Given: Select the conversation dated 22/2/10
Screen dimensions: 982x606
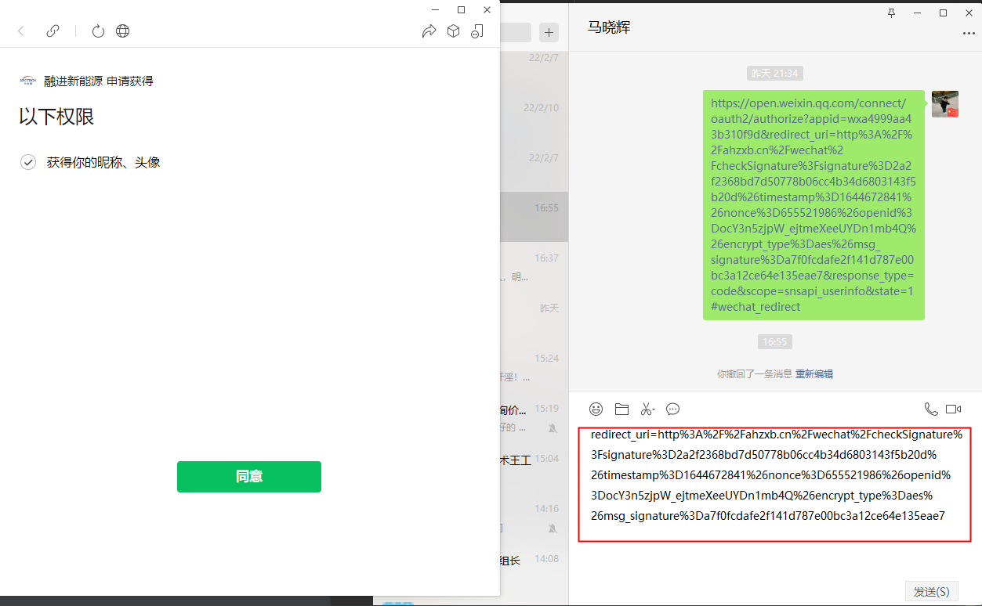Looking at the screenshot, I should click(534, 117).
